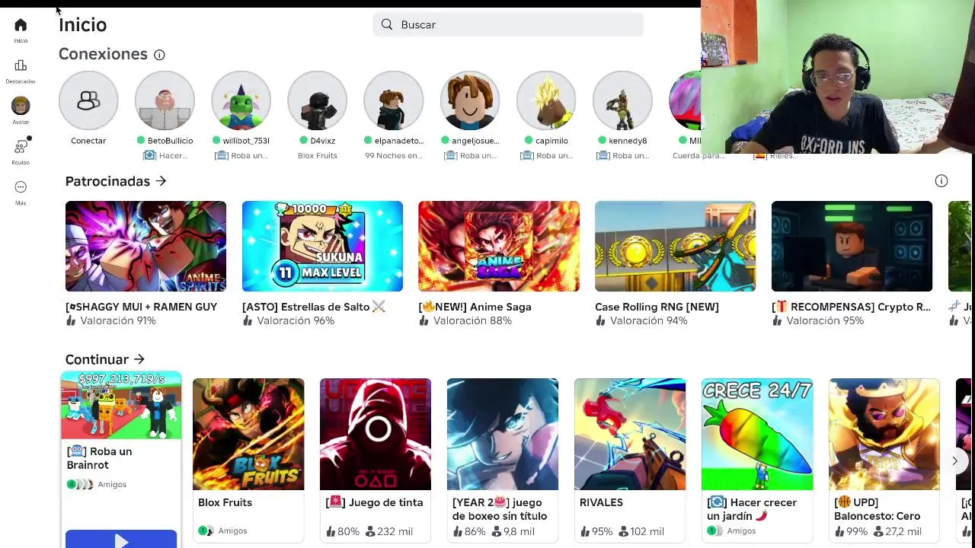Open the Más three-dots icon

[x=21, y=187]
